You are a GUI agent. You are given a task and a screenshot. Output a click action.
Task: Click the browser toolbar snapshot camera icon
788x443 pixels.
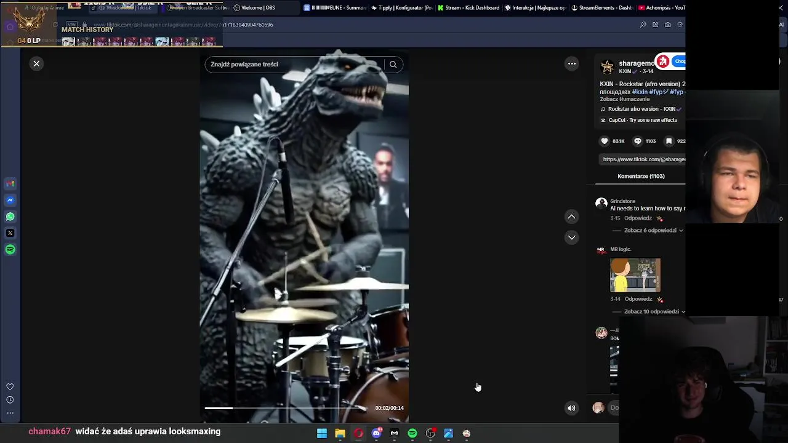point(668,25)
